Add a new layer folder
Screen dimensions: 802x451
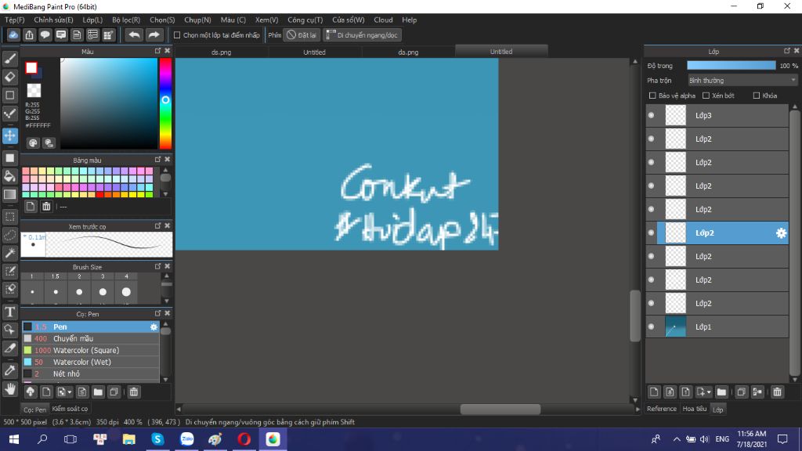pos(721,392)
